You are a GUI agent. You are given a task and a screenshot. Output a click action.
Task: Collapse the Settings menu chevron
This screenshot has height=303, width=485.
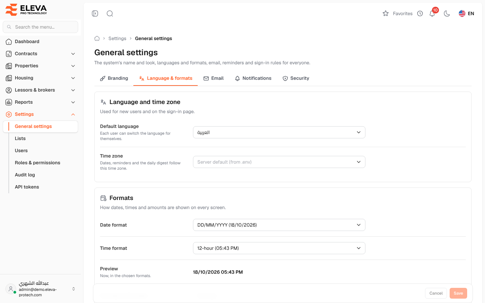(73, 114)
